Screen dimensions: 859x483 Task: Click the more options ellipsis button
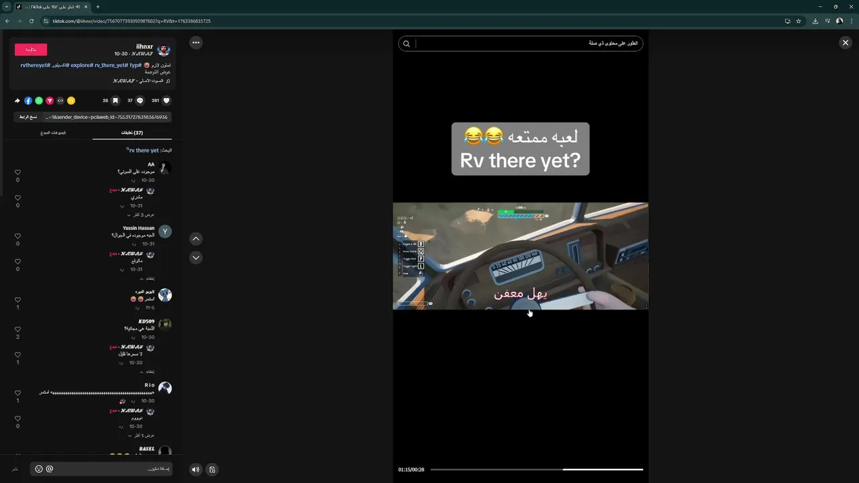(195, 42)
